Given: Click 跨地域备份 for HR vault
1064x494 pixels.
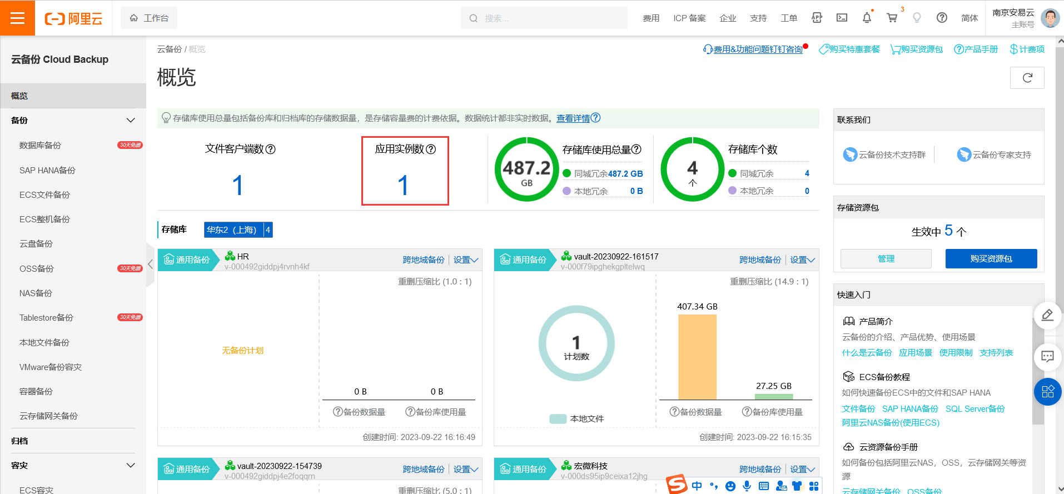Looking at the screenshot, I should coord(424,260).
